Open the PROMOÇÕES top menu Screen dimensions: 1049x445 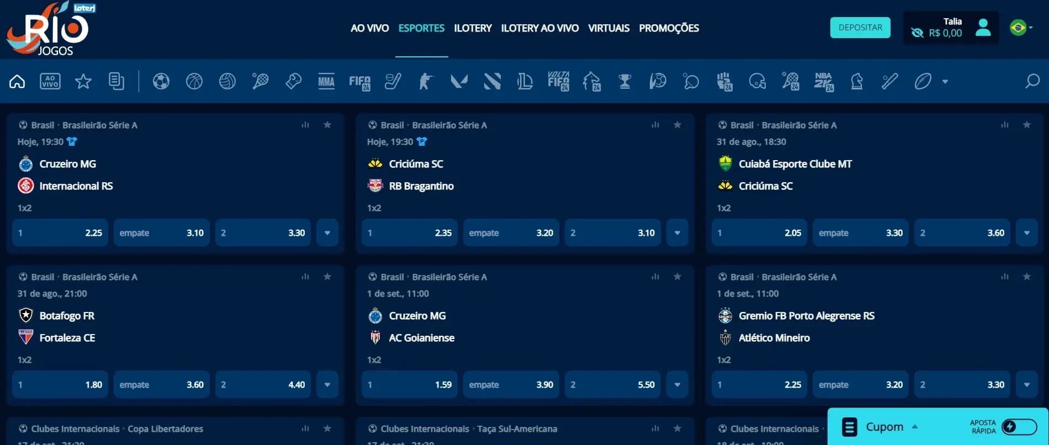pyautogui.click(x=669, y=28)
